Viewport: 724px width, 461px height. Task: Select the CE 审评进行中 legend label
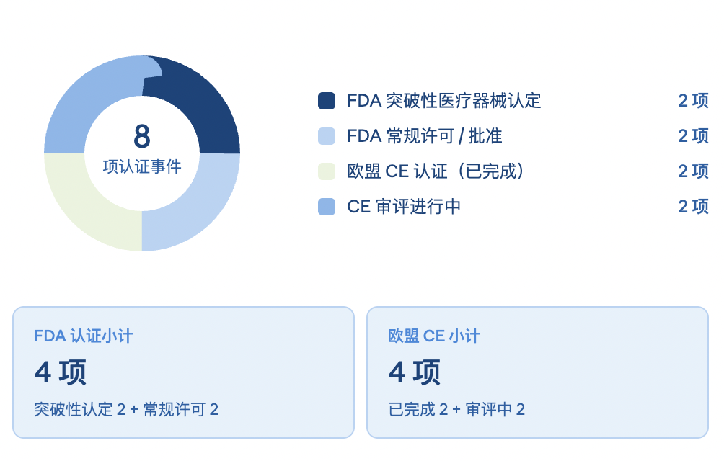(x=404, y=207)
